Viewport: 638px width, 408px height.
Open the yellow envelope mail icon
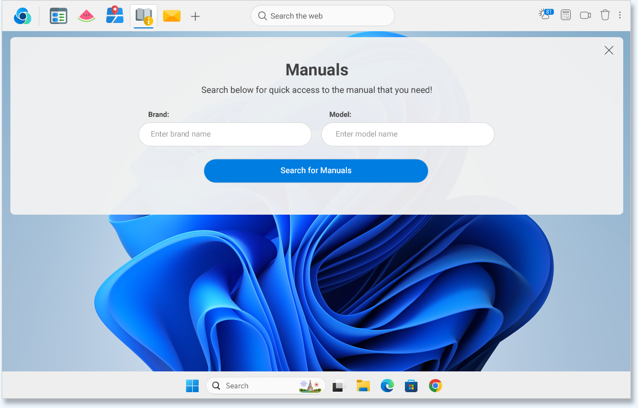(x=172, y=16)
